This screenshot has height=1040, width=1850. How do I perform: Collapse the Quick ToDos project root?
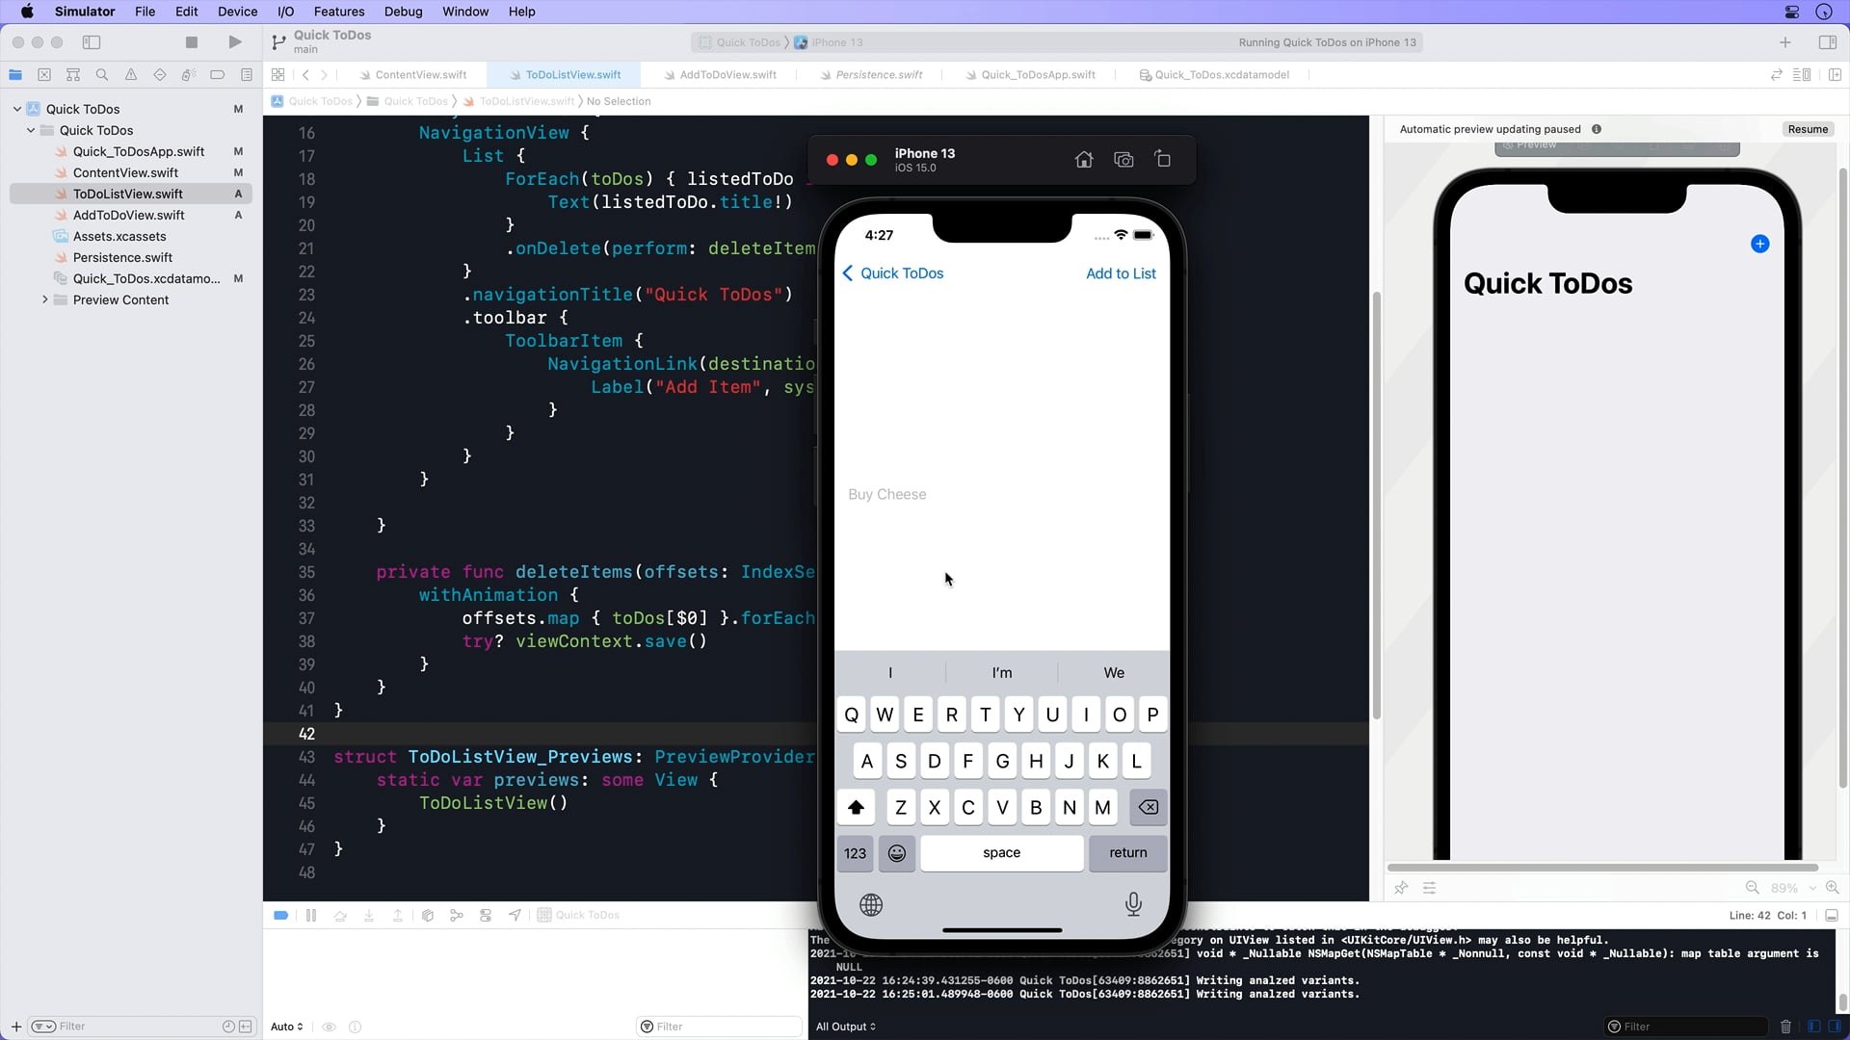click(17, 109)
